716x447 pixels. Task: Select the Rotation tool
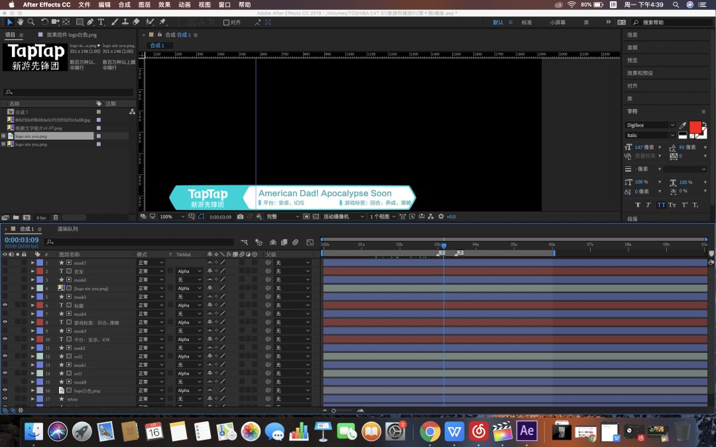[44, 22]
